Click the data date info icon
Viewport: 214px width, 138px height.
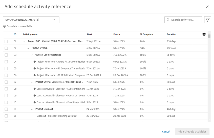(5, 26)
